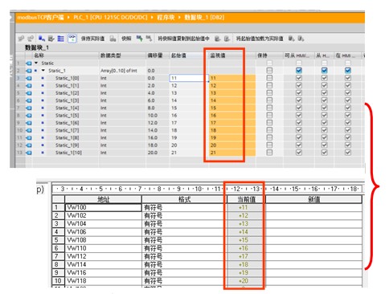
Task: Click breadcrumb item 数据块_1 [DB2]
Action: [204, 18]
